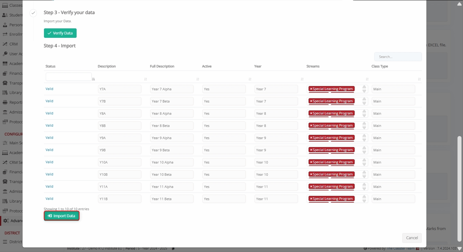The width and height of the screenshot is (463, 252).
Task: Edit the Year 7 Alpha full description field
Action: click(172, 89)
